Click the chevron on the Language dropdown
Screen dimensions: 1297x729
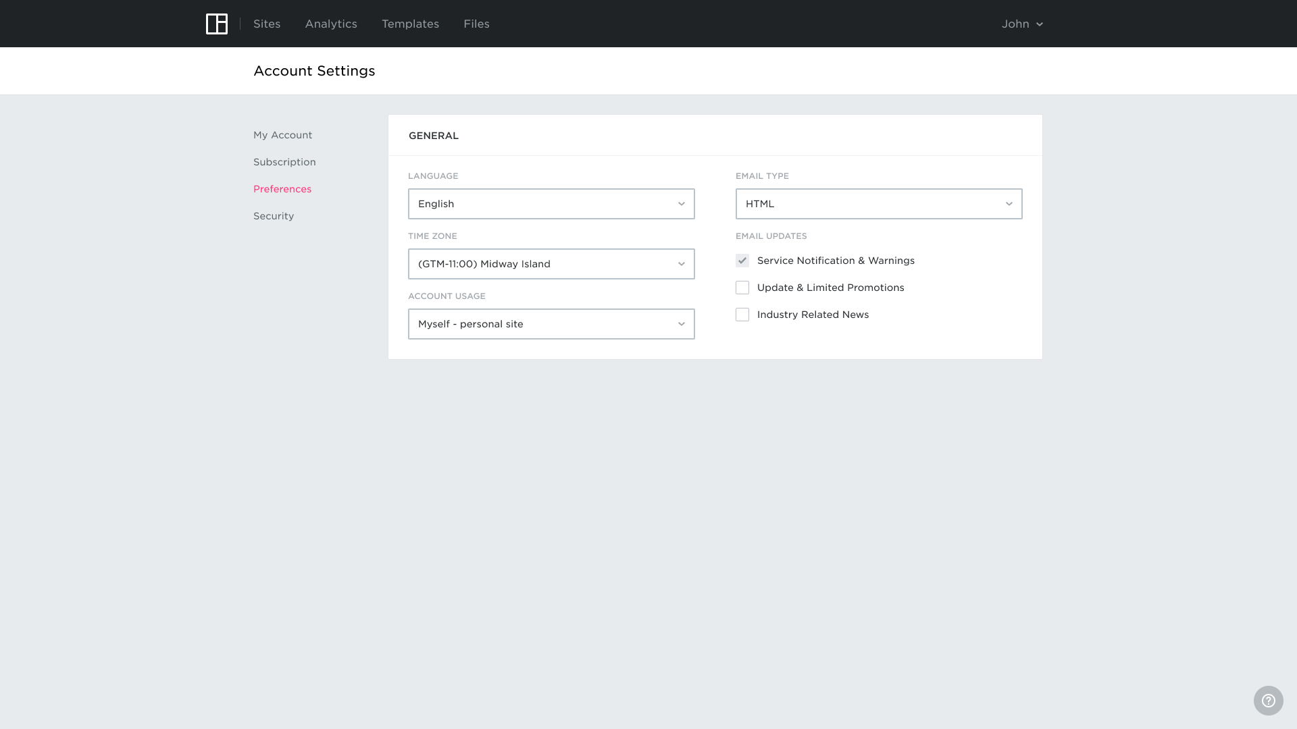(682, 203)
